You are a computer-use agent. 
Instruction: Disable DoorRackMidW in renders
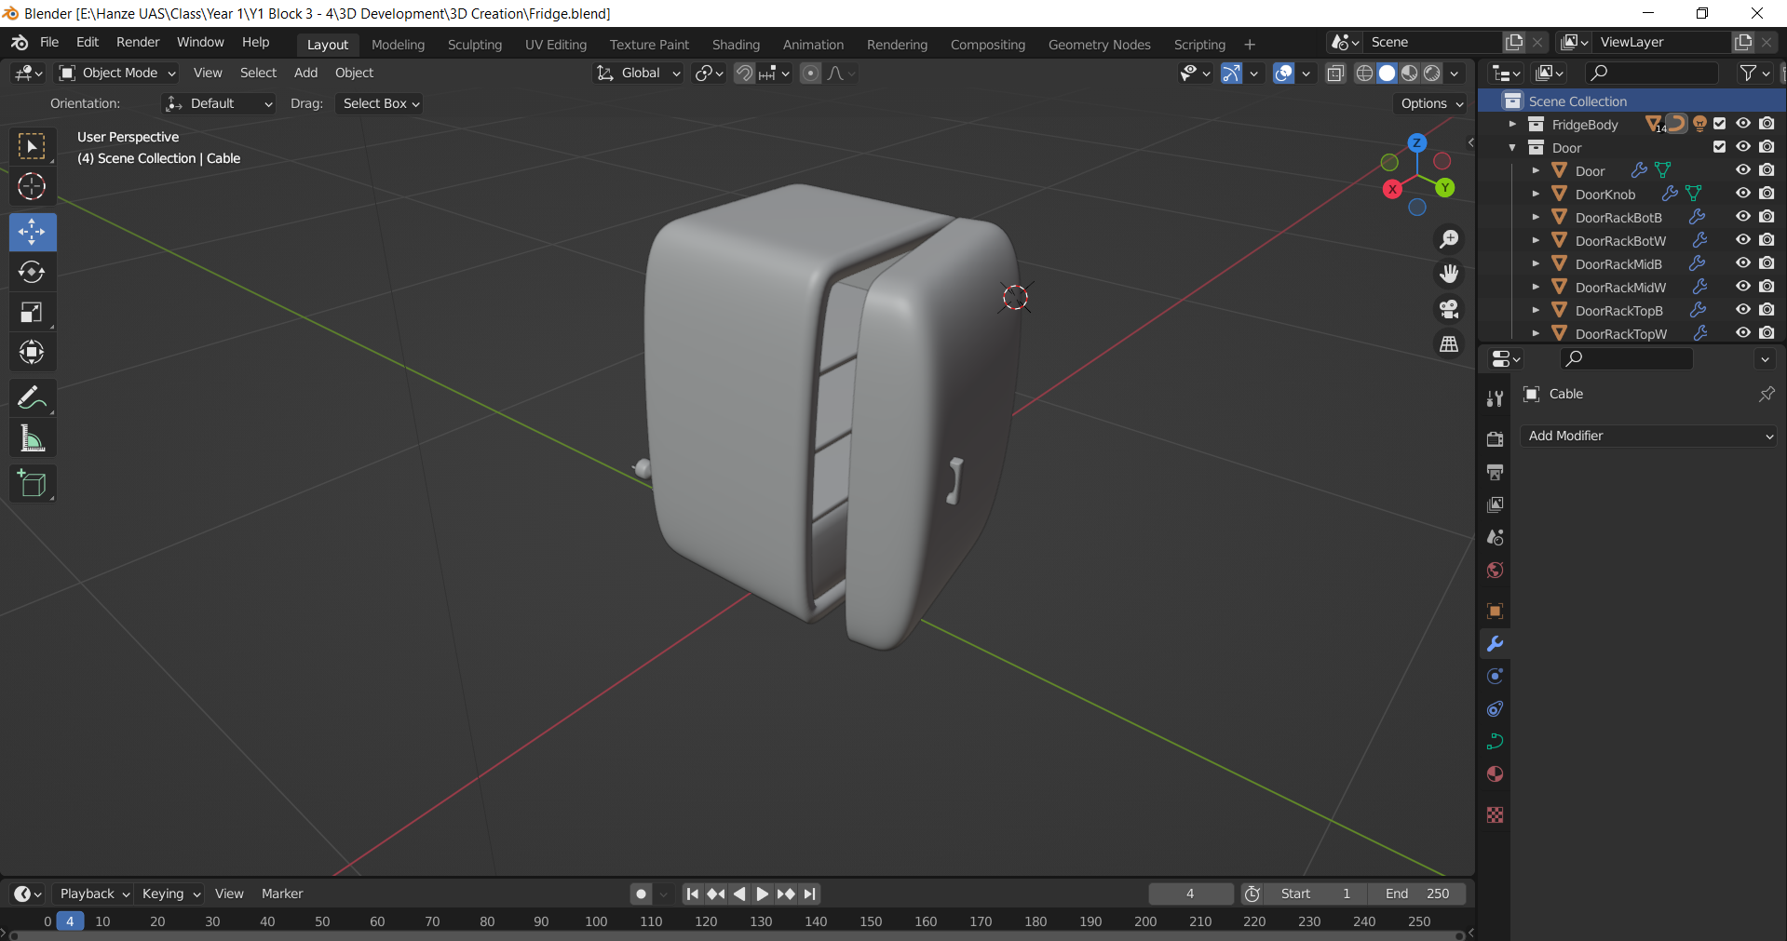pyautogui.click(x=1767, y=287)
